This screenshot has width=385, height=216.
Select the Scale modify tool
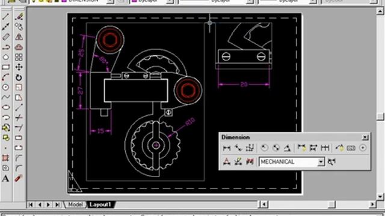[19, 88]
